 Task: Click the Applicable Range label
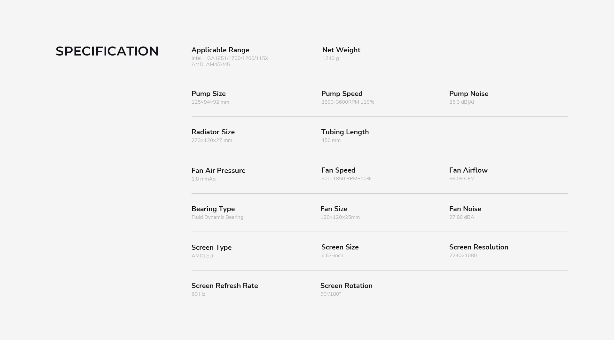click(220, 50)
